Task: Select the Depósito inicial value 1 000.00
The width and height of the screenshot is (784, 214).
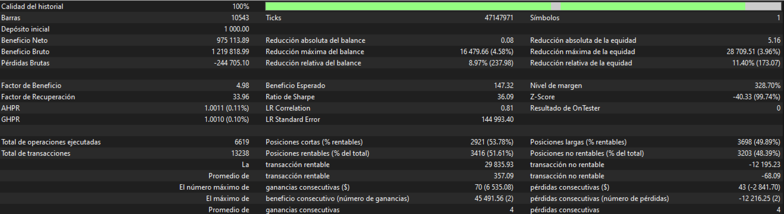Action: pyautogui.click(x=237, y=29)
